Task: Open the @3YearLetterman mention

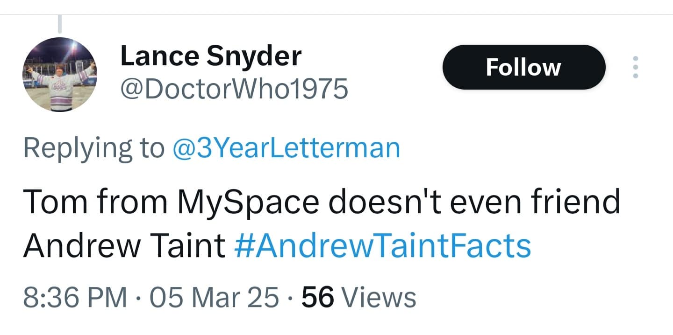Action: click(x=286, y=147)
